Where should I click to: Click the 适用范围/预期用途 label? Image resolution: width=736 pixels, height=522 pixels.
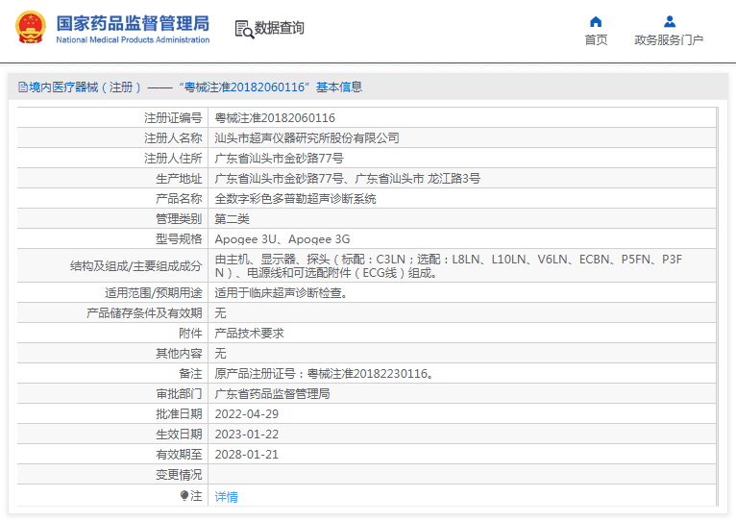pyautogui.click(x=154, y=293)
